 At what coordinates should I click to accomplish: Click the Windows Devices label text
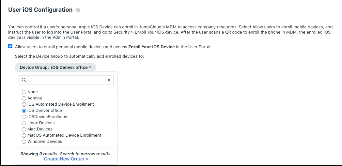point(45,142)
